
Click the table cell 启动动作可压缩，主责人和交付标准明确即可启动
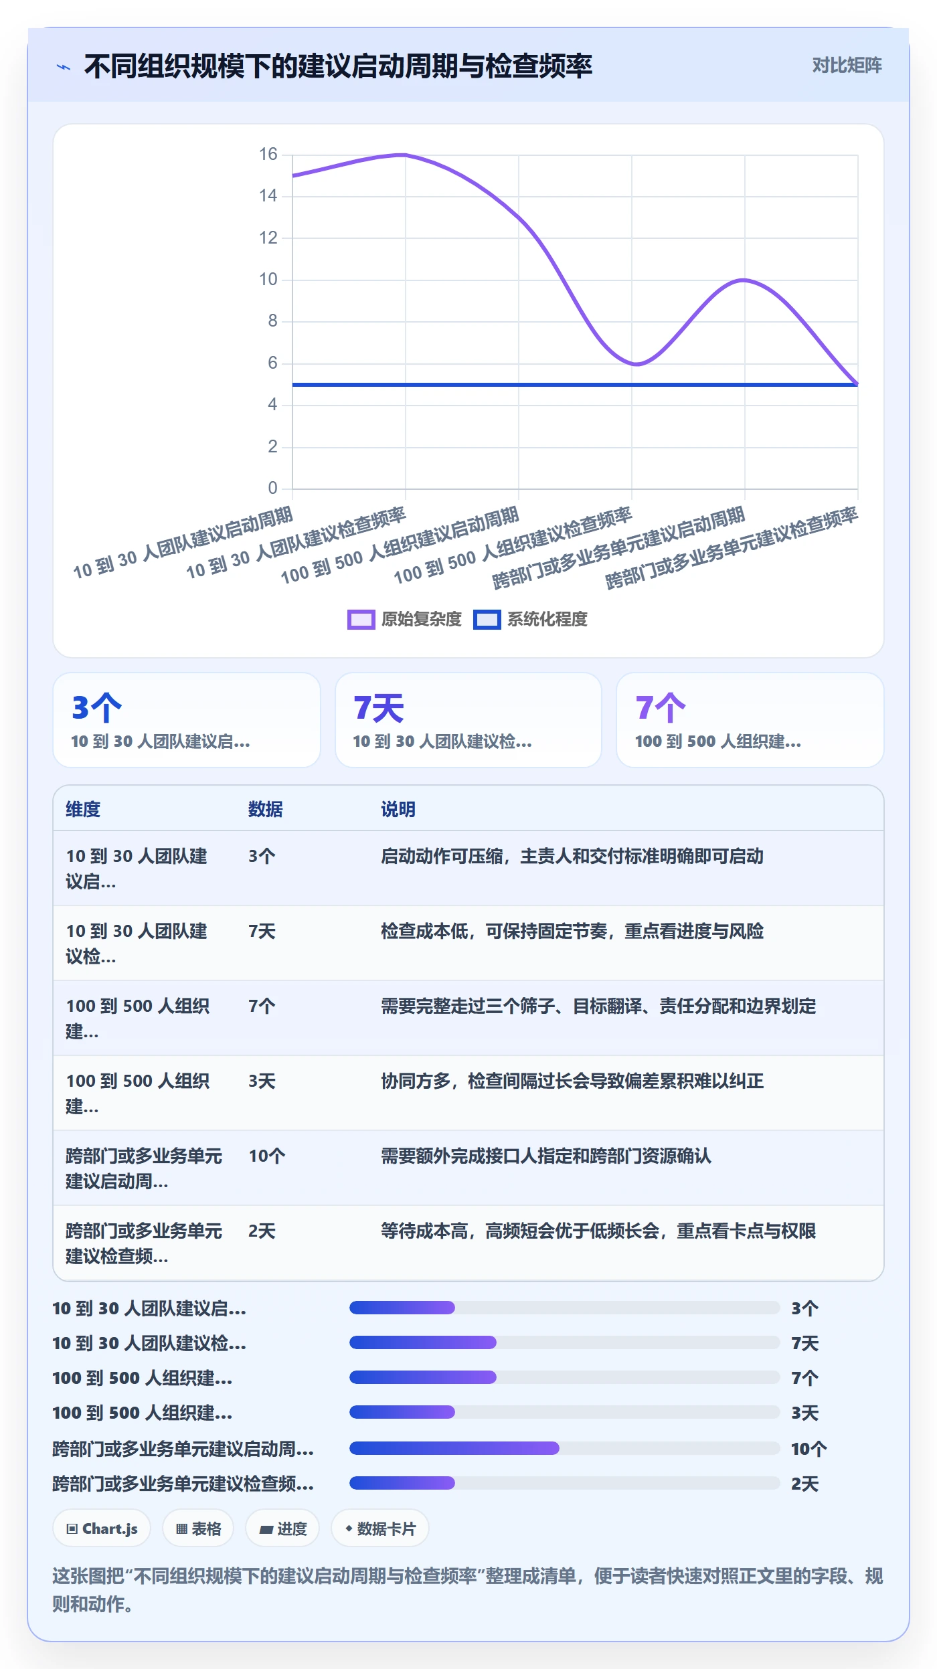pyautogui.click(x=572, y=856)
